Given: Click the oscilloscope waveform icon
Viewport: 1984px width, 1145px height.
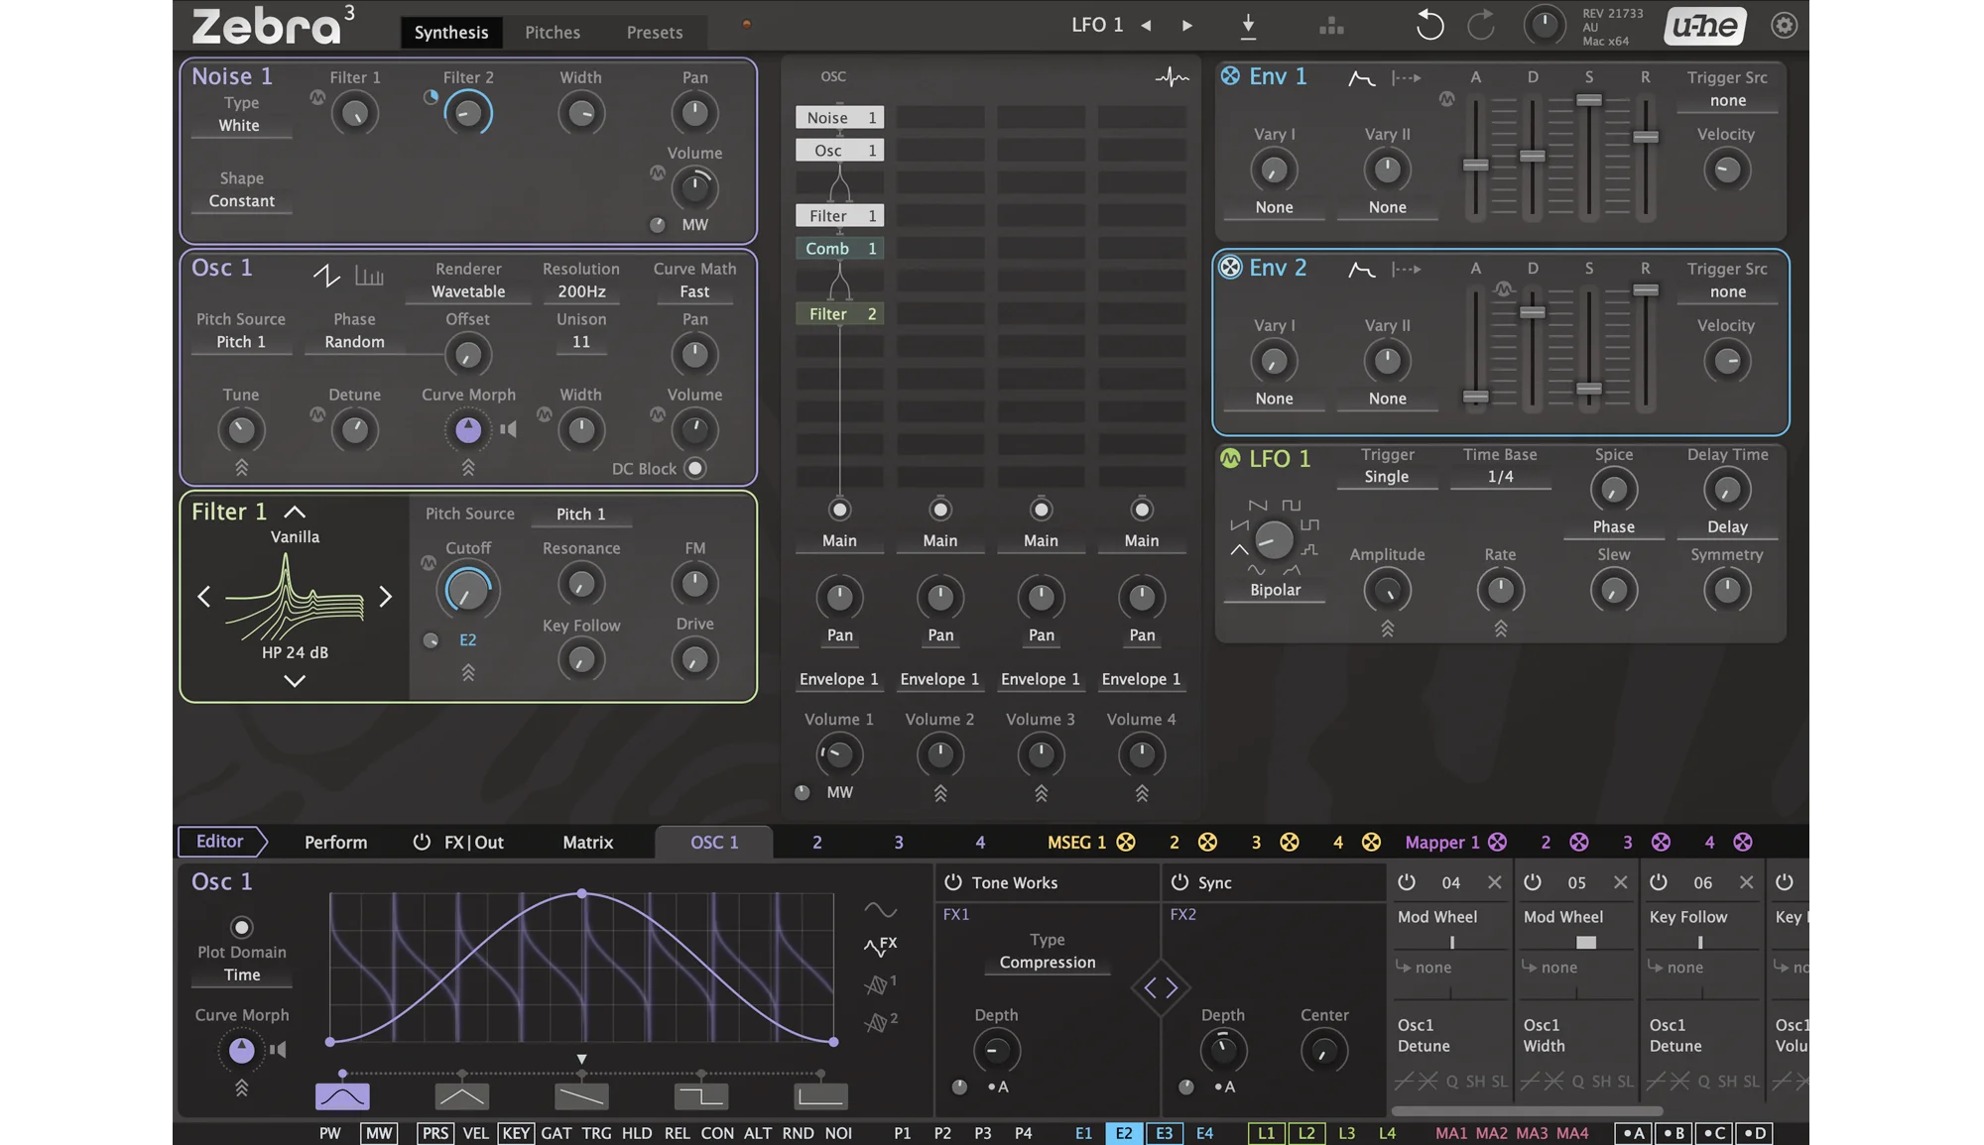Looking at the screenshot, I should click(x=1172, y=76).
